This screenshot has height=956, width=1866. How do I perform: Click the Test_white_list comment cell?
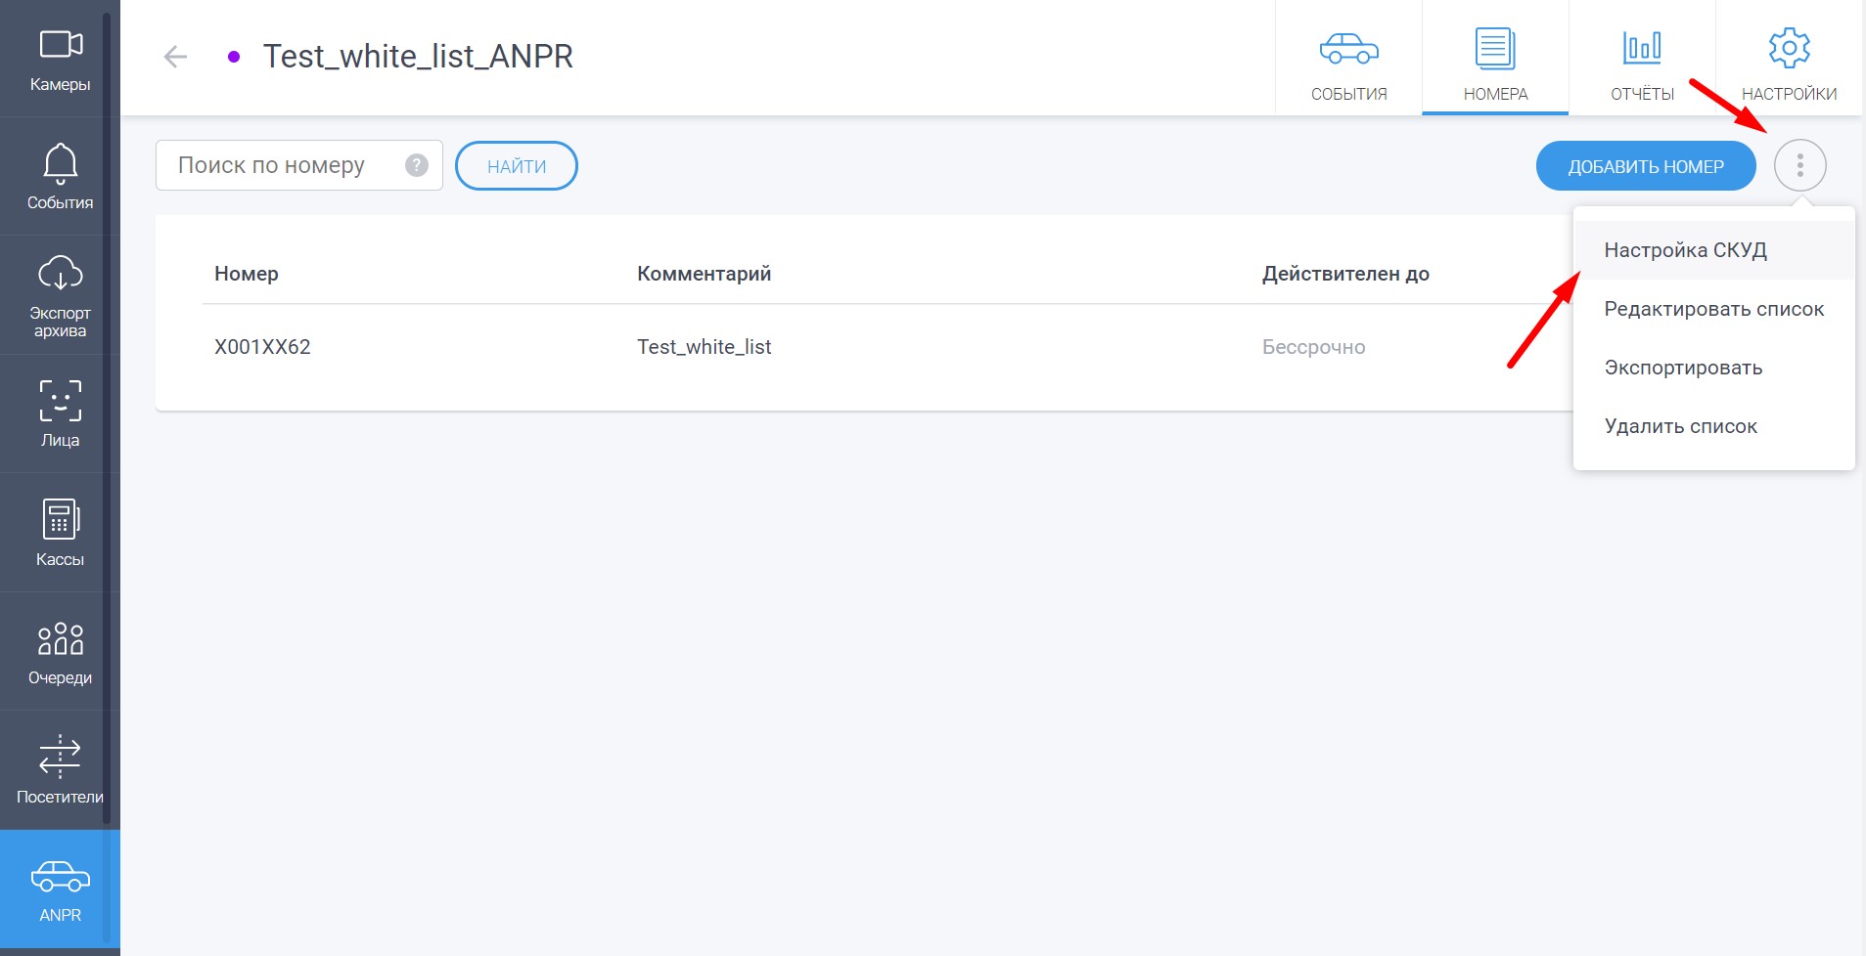pyautogui.click(x=704, y=347)
